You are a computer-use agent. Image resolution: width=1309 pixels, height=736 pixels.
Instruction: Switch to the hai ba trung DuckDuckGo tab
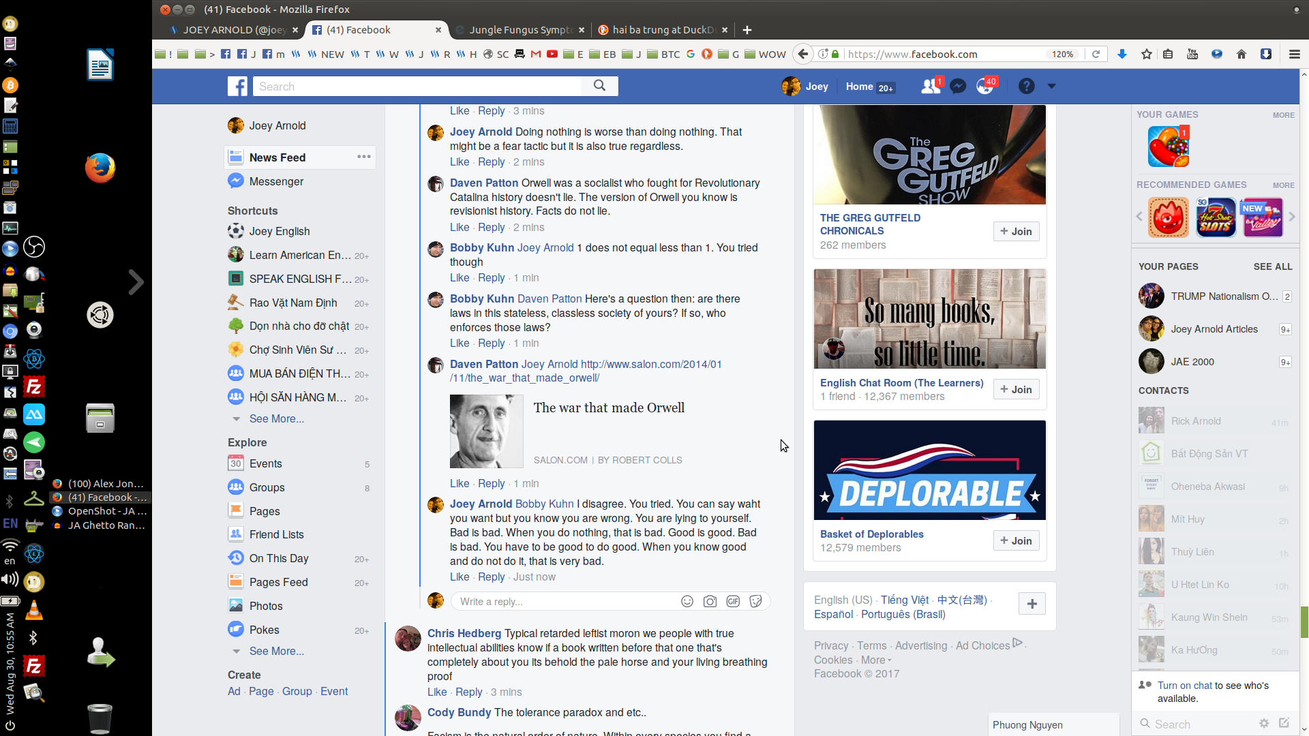[x=663, y=29]
